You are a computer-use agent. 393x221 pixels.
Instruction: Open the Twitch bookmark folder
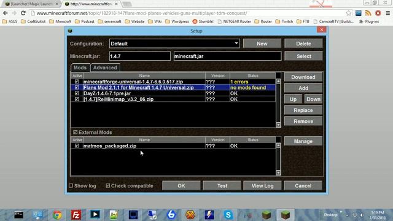point(284,21)
